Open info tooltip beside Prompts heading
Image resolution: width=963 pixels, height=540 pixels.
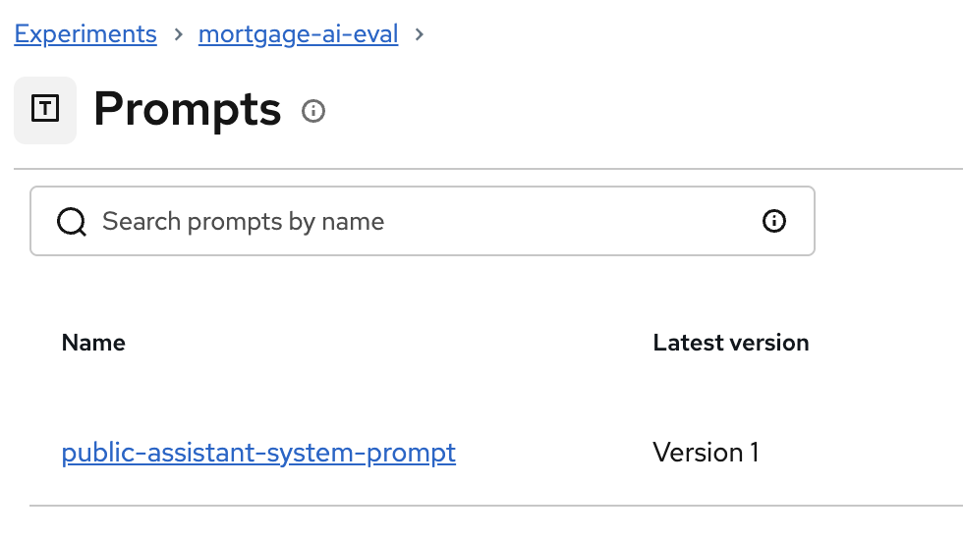point(313,111)
